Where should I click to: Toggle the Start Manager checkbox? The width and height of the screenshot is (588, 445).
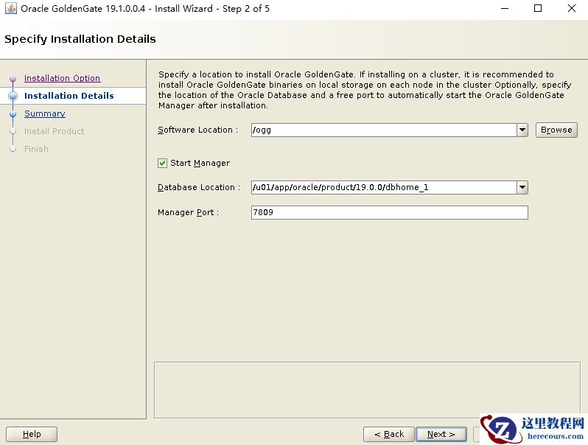pos(162,163)
